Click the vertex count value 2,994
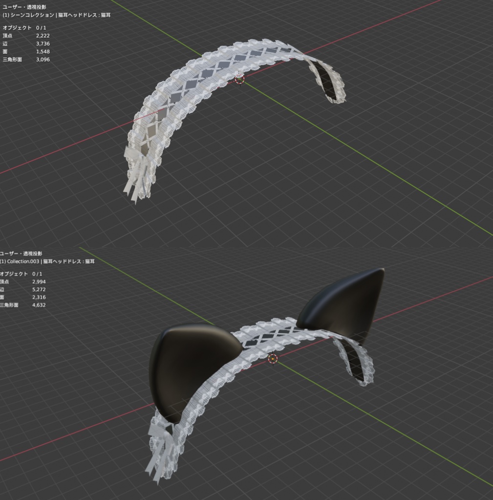Screen dimensions: 493x500 [x=39, y=282]
